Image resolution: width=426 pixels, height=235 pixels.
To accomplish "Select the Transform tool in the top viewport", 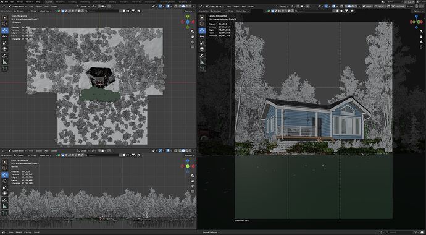I will pyautogui.click(x=4, y=49).
